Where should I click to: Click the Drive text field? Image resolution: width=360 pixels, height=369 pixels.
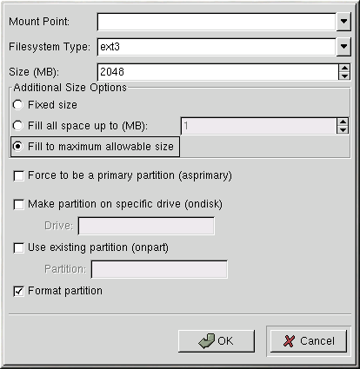tap(146, 226)
